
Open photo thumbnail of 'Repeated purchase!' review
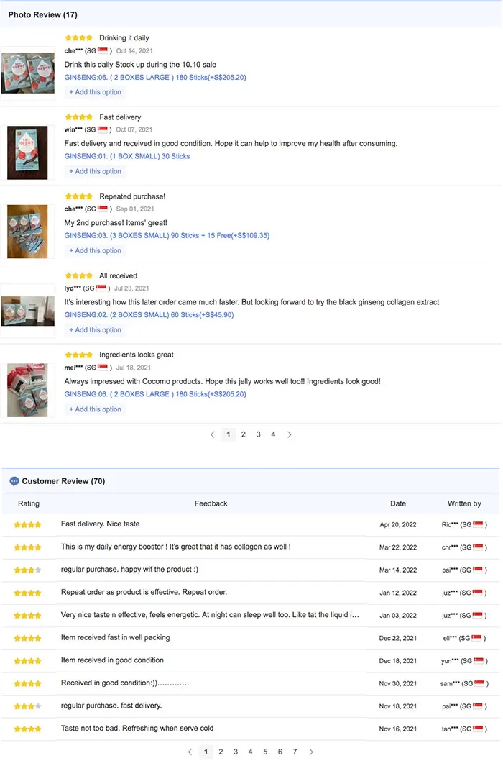[x=27, y=231]
